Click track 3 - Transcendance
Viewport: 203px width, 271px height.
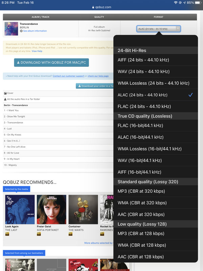[x=58, y=123]
